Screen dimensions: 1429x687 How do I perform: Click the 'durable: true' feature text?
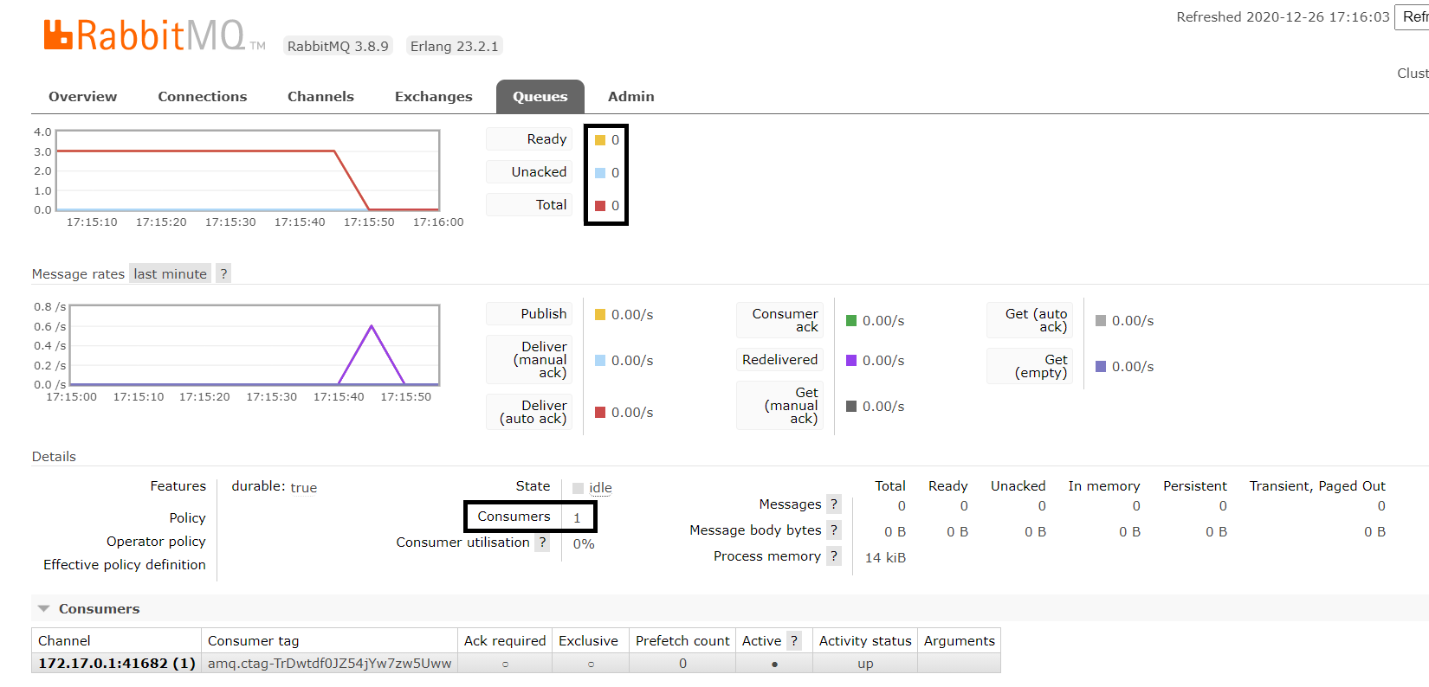click(x=274, y=486)
